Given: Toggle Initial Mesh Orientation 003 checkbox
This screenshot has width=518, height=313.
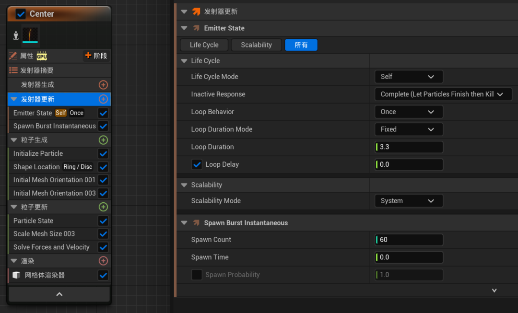Looking at the screenshot, I should [103, 193].
